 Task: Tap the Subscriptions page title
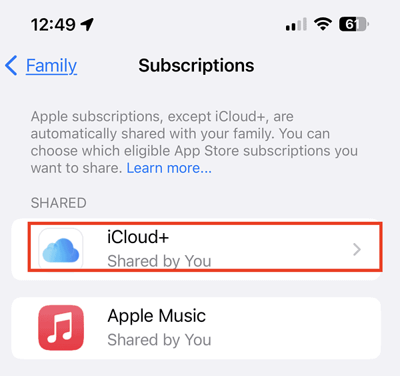coord(196,65)
